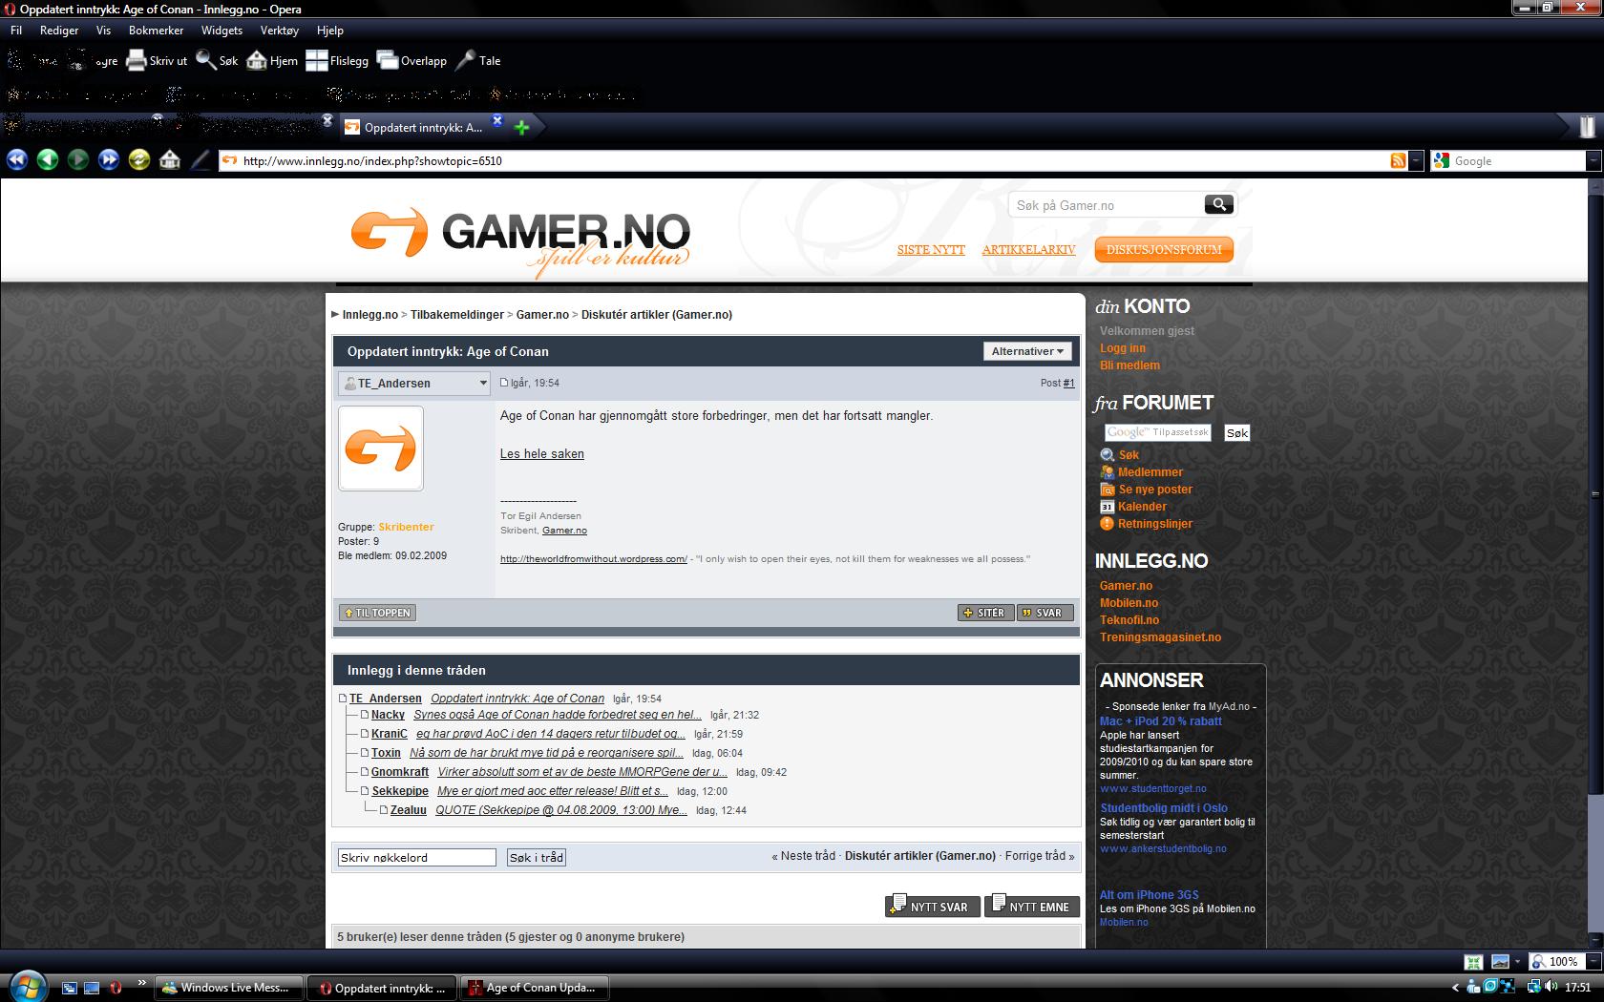Open the Bokmerker menu
This screenshot has width=1604, height=1002.
coord(156,31)
